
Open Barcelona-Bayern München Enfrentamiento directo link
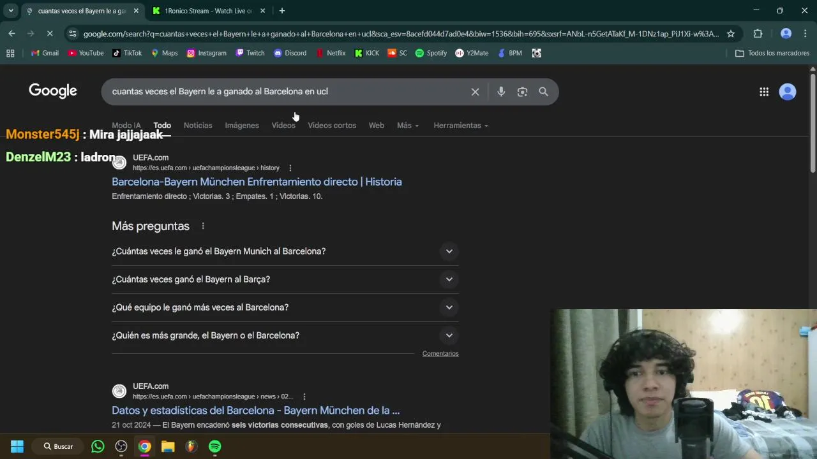point(257,182)
